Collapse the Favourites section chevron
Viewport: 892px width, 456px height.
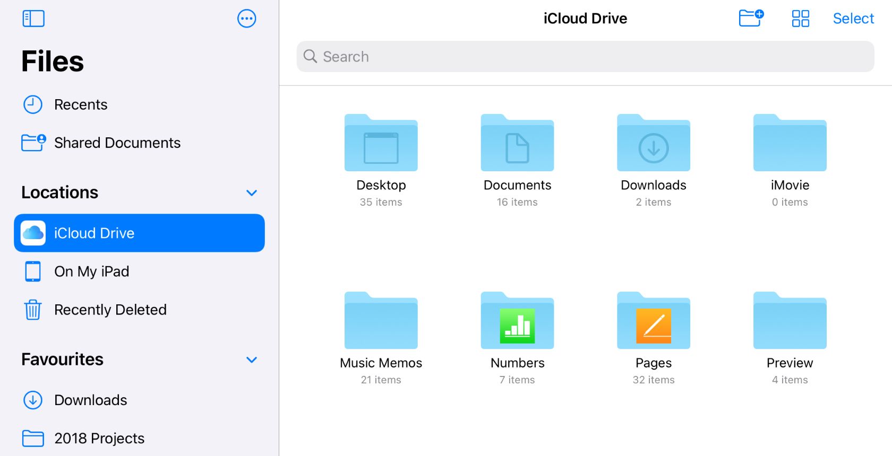click(x=252, y=359)
